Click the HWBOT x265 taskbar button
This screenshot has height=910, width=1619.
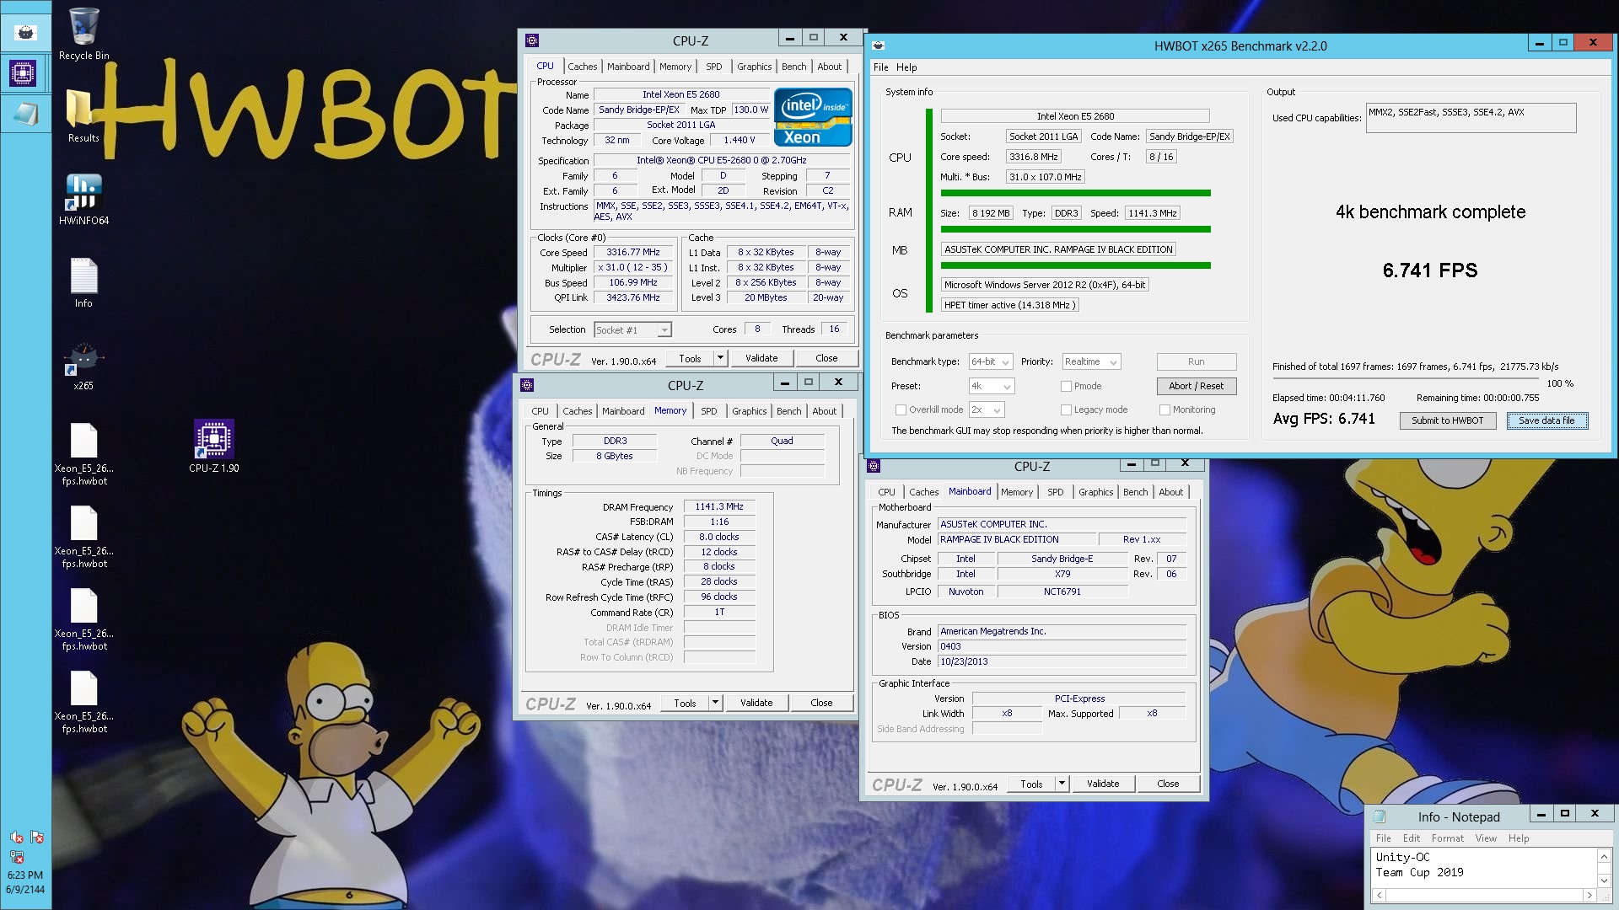[25, 33]
